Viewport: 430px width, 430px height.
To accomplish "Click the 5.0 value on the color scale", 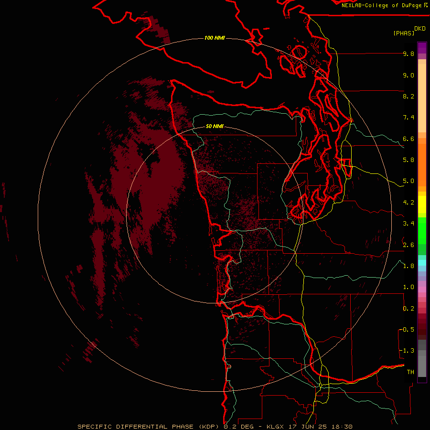I will tap(408, 181).
